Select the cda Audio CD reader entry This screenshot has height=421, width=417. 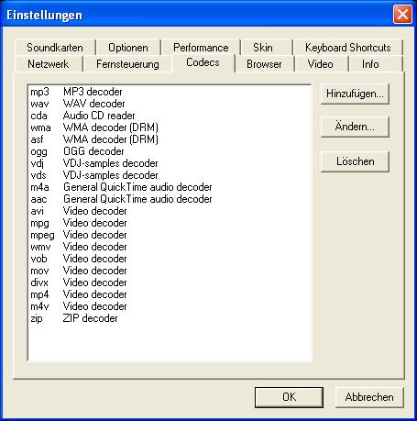[x=170, y=116]
